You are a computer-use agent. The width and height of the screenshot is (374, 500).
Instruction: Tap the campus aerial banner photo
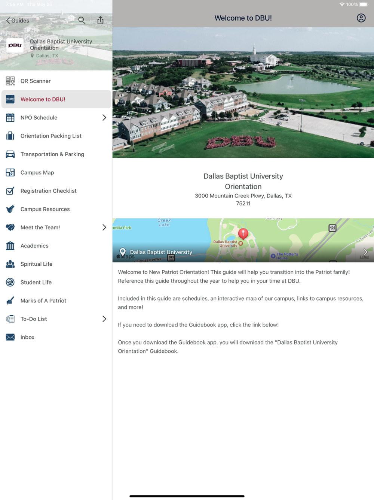click(x=243, y=92)
